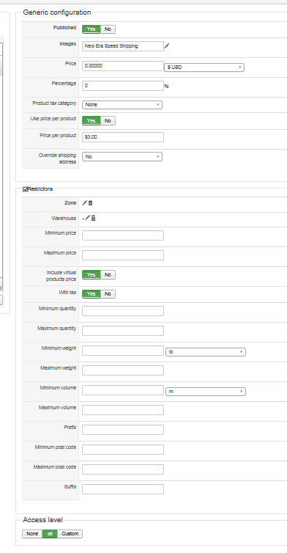Screen dimensions: 287x553
Task: Click the Maximum quantity input
Action: 123,331
